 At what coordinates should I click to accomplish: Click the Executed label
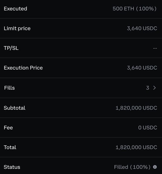[x=15, y=9]
